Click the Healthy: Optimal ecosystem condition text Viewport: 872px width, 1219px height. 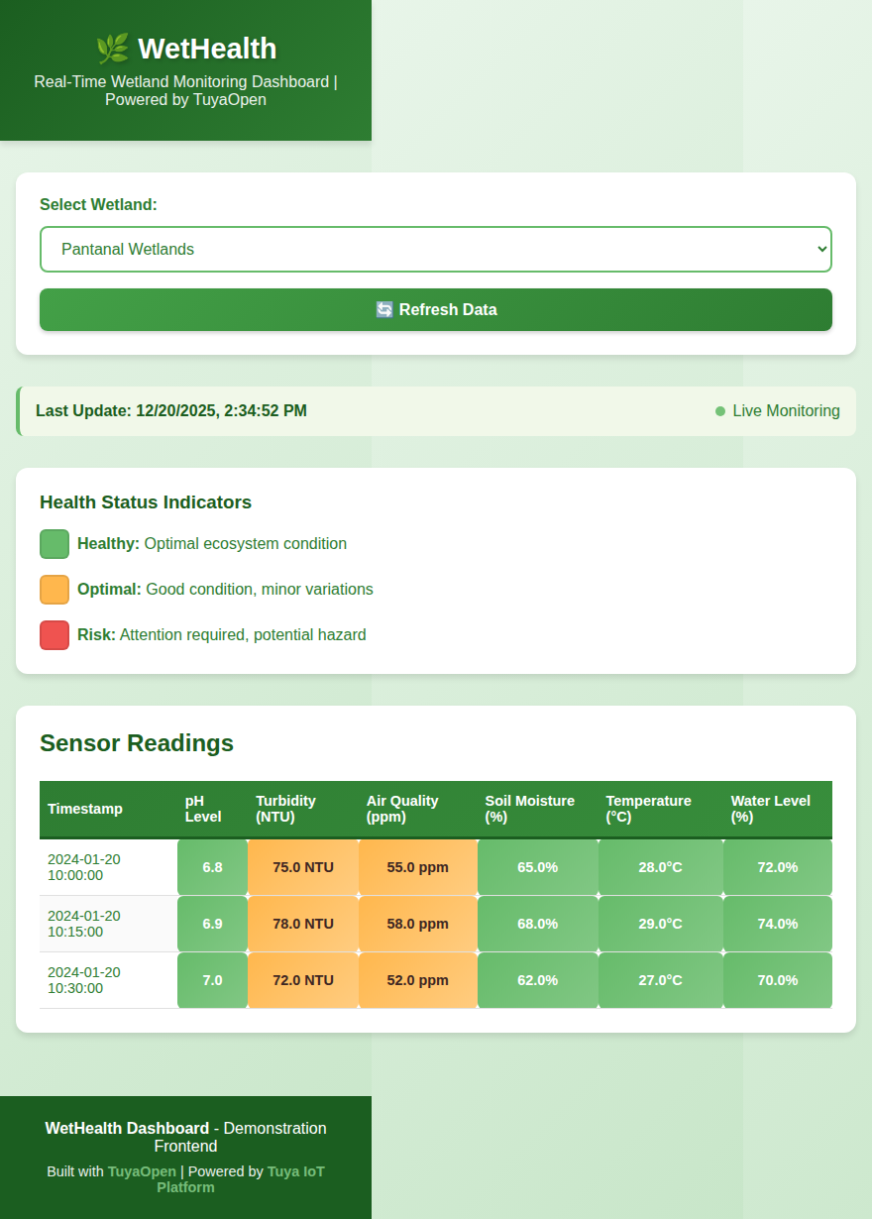(x=212, y=544)
